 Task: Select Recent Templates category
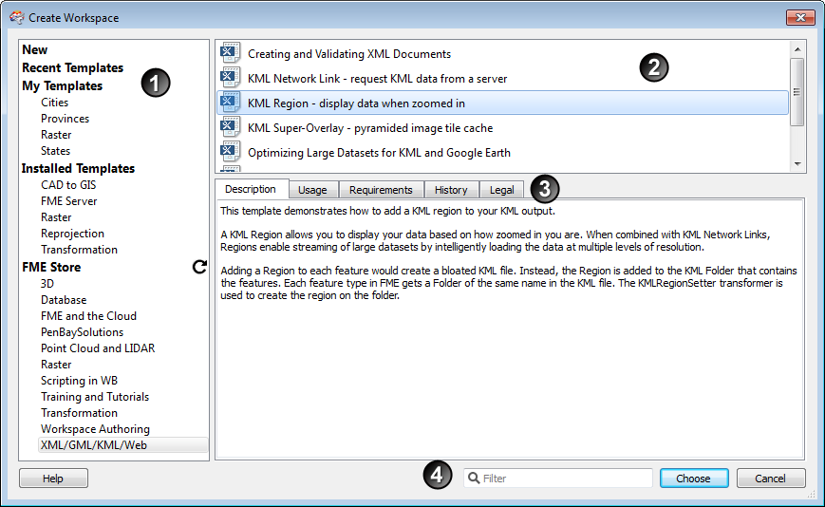point(72,67)
